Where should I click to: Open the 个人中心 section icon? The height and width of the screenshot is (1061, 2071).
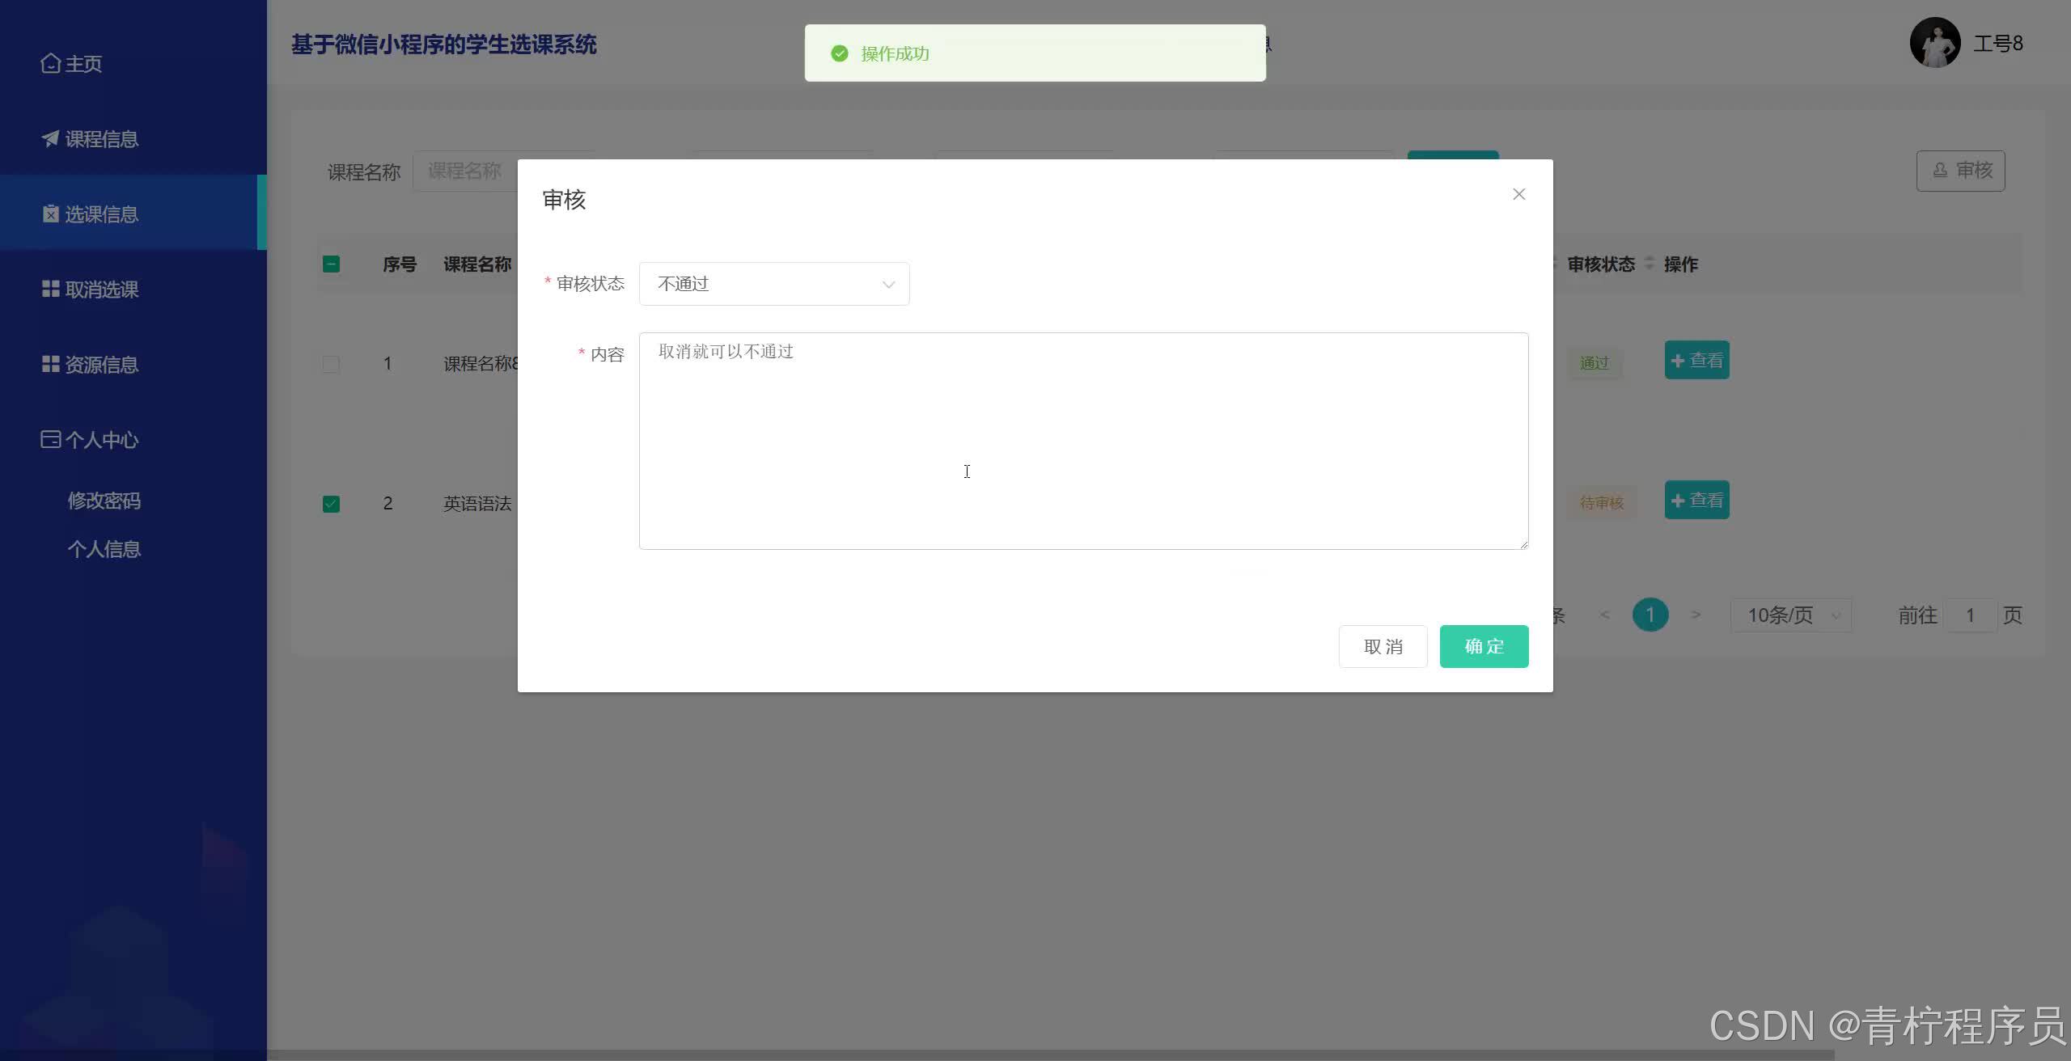(50, 439)
